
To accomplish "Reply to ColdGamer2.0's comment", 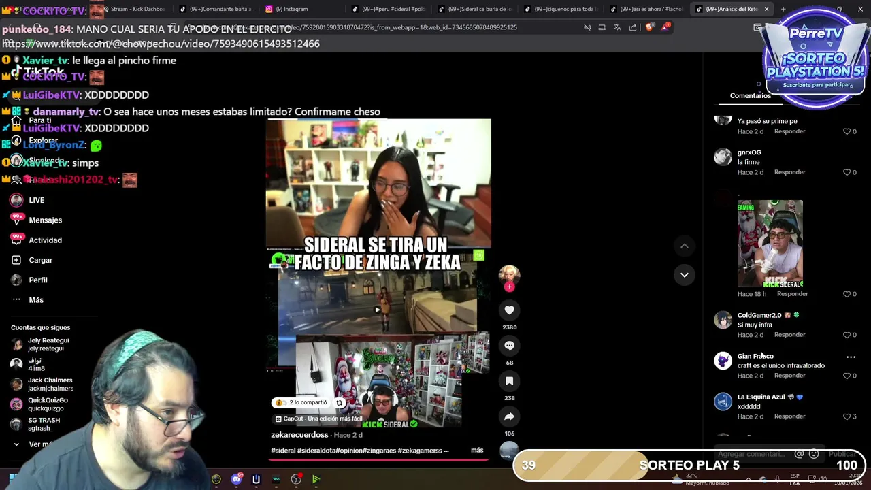I will 789,335.
